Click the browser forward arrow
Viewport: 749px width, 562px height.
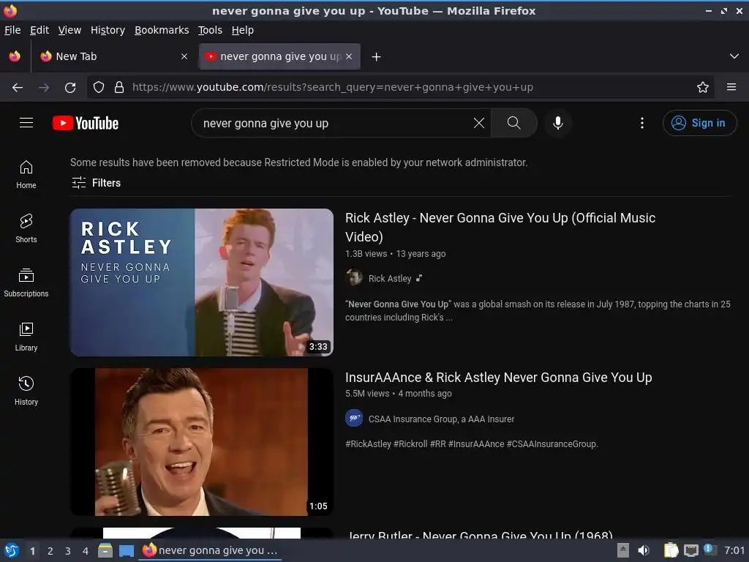(44, 88)
